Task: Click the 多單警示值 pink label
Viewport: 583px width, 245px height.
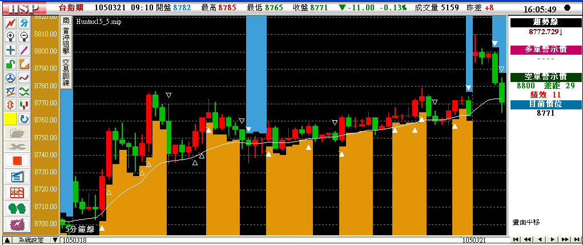Action: (x=546, y=50)
